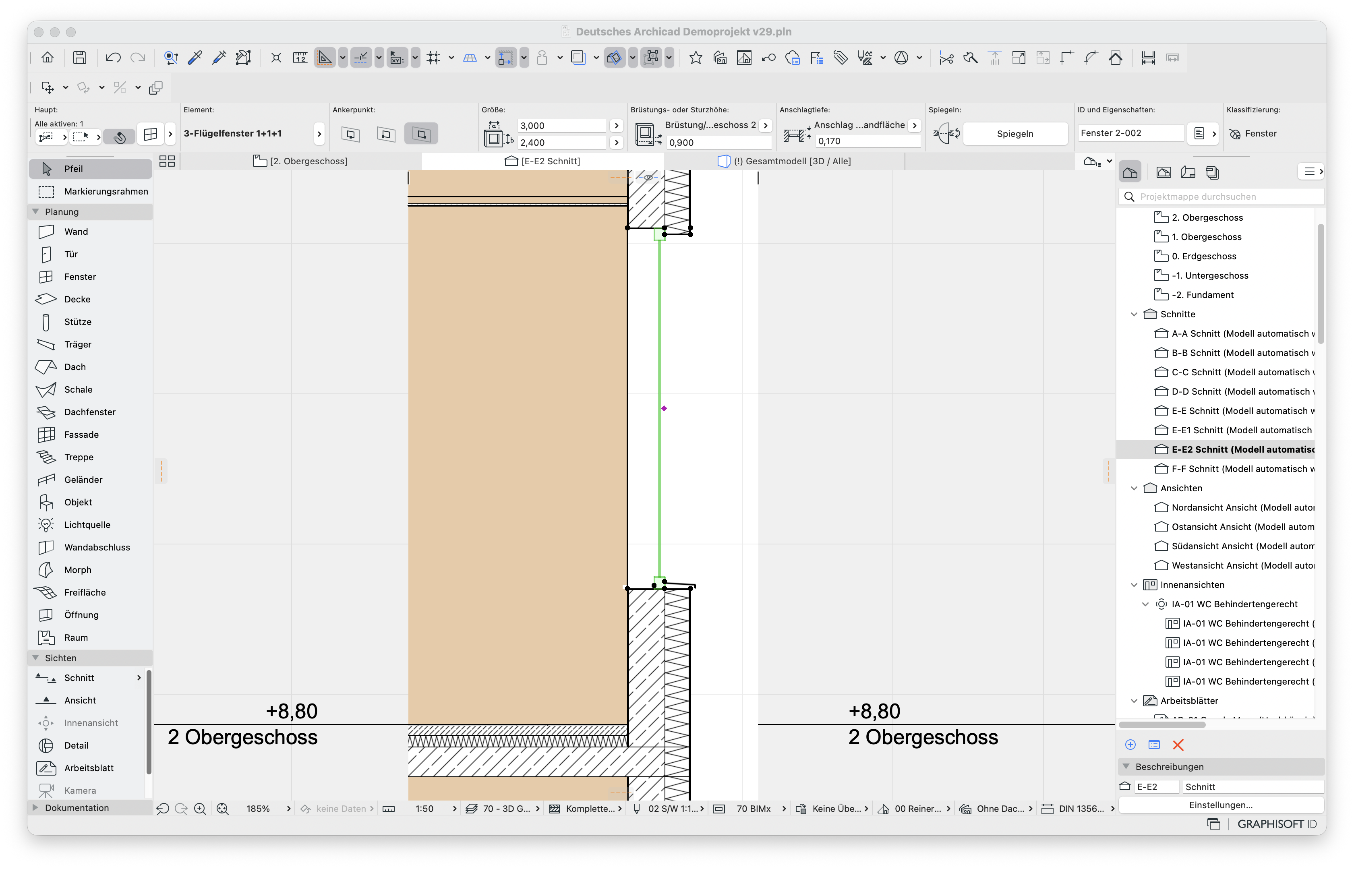Select the Treppe tool
Viewport: 1354px width, 869px height.
coord(90,457)
